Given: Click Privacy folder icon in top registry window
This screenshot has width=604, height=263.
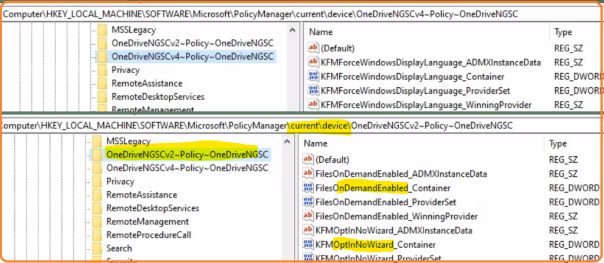Looking at the screenshot, I should click(x=102, y=70).
